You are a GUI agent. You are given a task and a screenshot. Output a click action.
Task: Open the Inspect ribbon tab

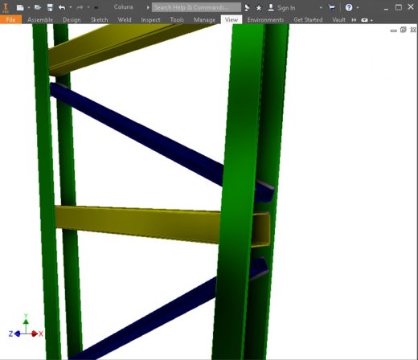click(150, 20)
